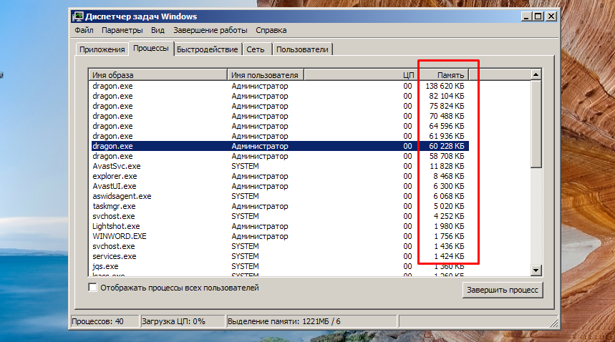615x342 pixels.
Task: Select dragon.exe row using 58 708 КБ
Action: coord(280,156)
